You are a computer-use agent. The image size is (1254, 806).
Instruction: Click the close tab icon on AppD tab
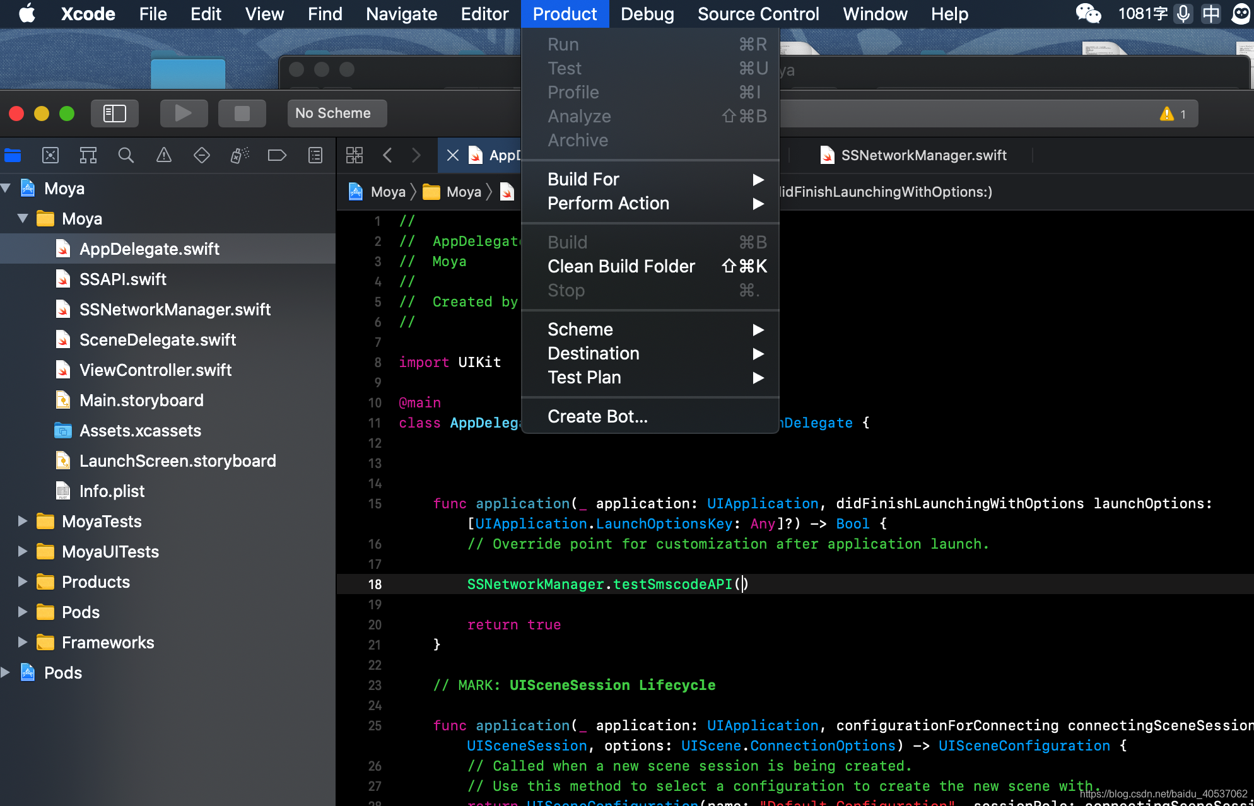tap(450, 155)
